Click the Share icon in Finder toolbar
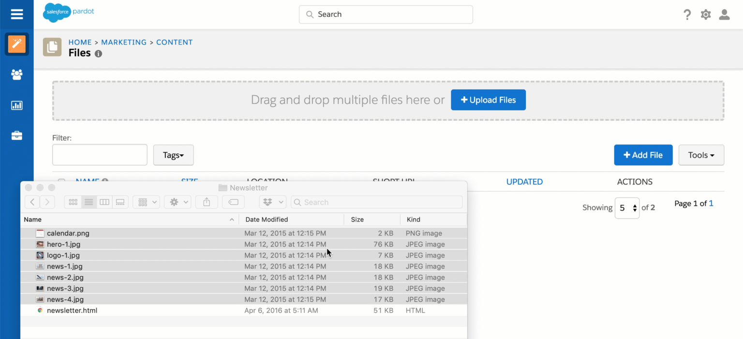Image resolution: width=743 pixels, height=339 pixels. click(x=207, y=202)
